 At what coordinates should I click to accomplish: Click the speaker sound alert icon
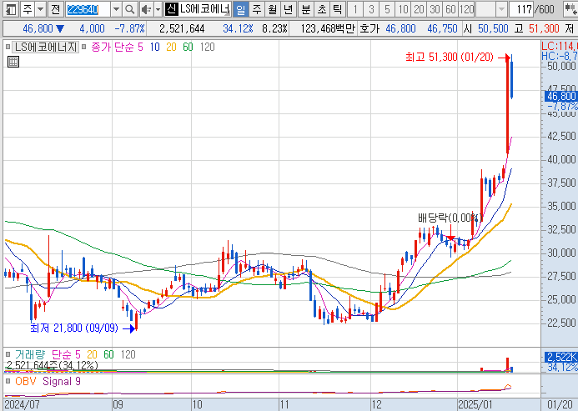[146, 9]
